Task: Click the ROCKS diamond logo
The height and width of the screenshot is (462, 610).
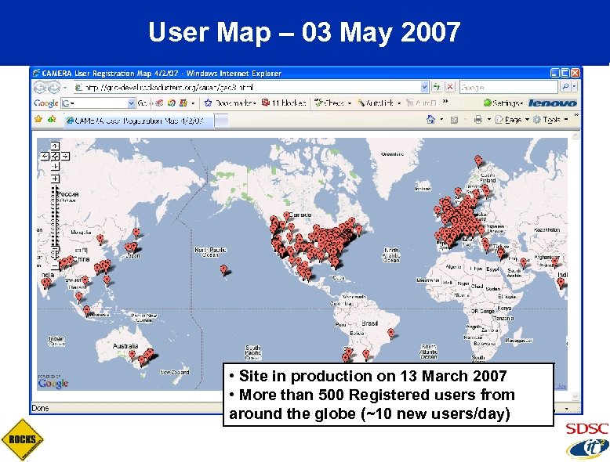Action: click(x=22, y=439)
